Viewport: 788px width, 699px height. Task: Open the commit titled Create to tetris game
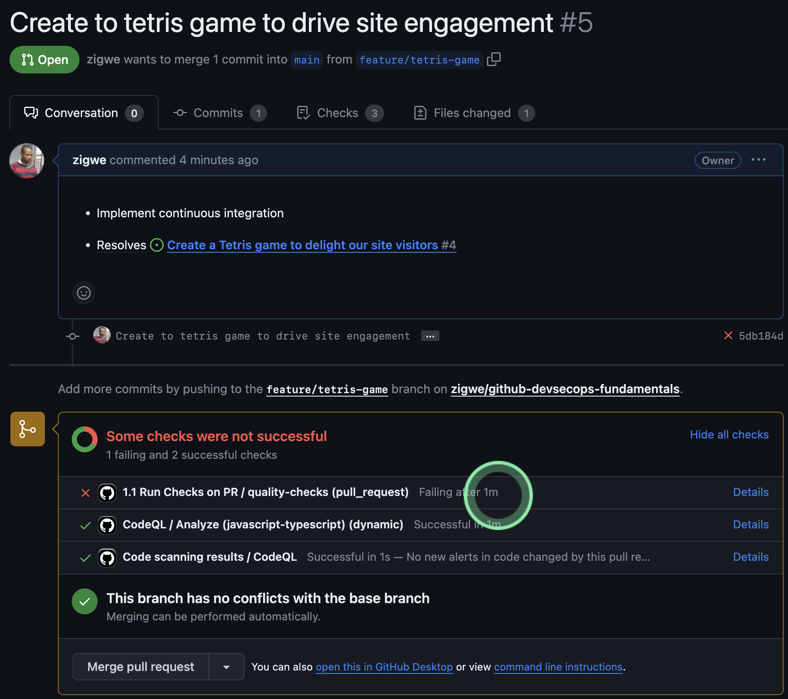[263, 336]
